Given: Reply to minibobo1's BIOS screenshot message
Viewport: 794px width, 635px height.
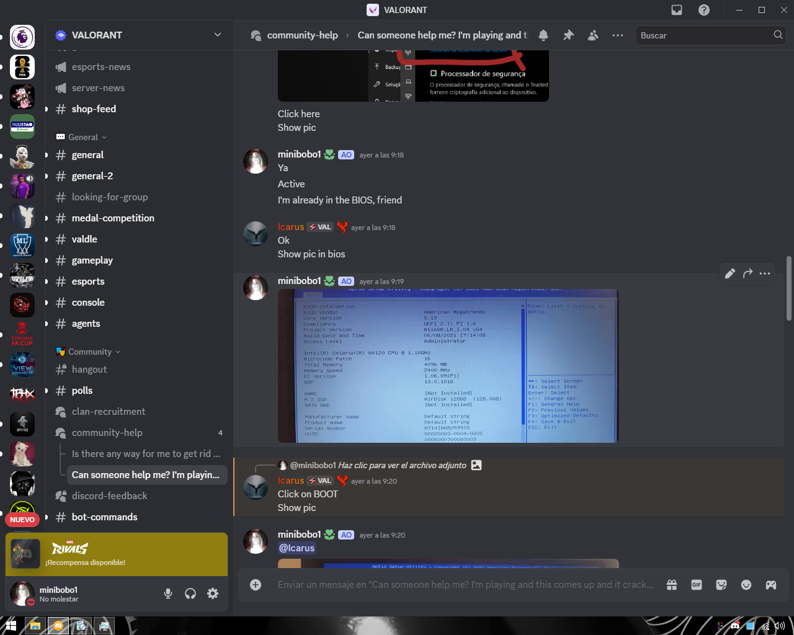Looking at the screenshot, I should pyautogui.click(x=747, y=273).
